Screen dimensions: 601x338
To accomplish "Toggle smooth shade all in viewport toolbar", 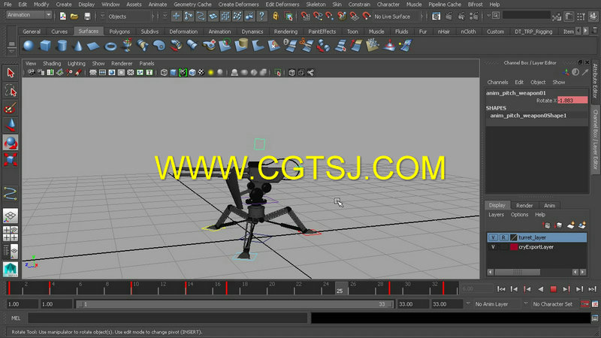I will coord(174,72).
